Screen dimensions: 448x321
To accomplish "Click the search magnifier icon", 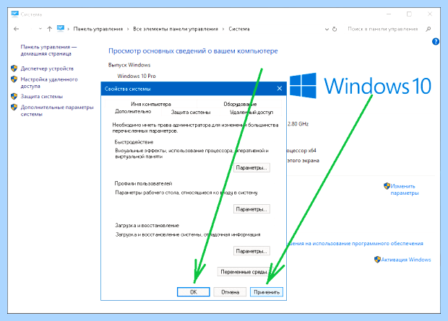I will pos(428,29).
